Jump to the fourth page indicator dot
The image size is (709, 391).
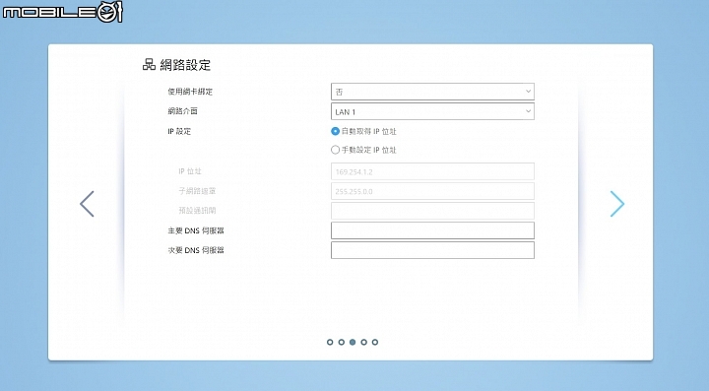(x=363, y=342)
